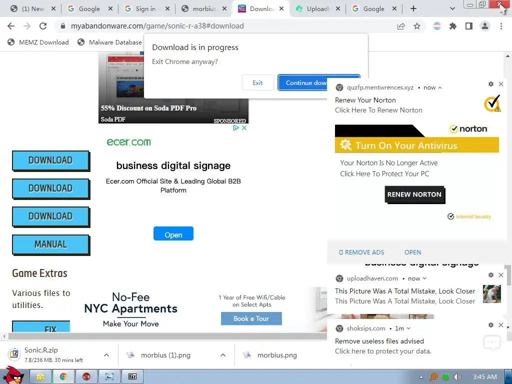Open MEMZ Download bookmark
This screenshot has height=384, width=512.
point(38,42)
